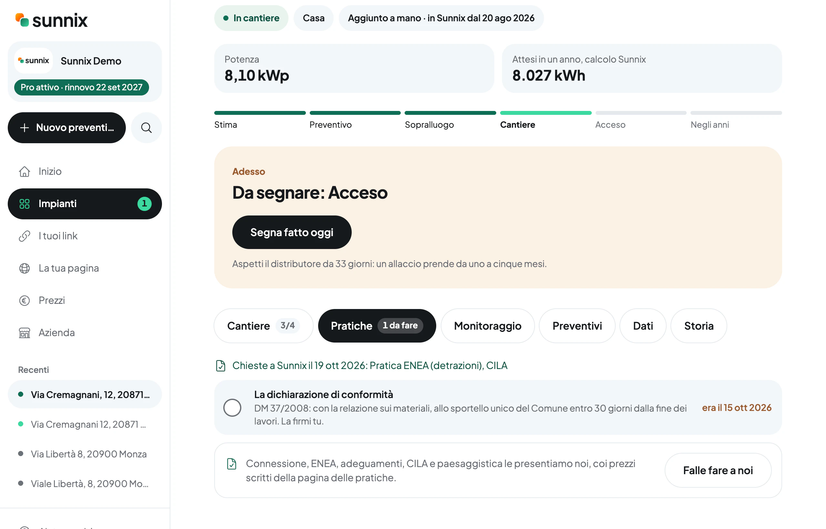Open search with the magnifier icon
The image size is (826, 529).
coord(146,128)
